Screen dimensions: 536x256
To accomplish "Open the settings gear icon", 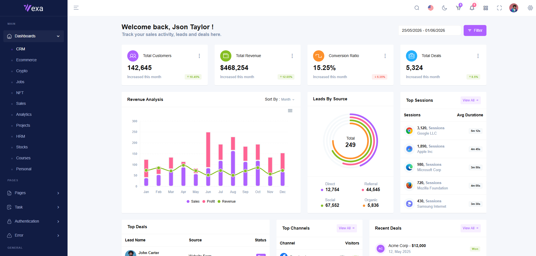I will (x=530, y=8).
